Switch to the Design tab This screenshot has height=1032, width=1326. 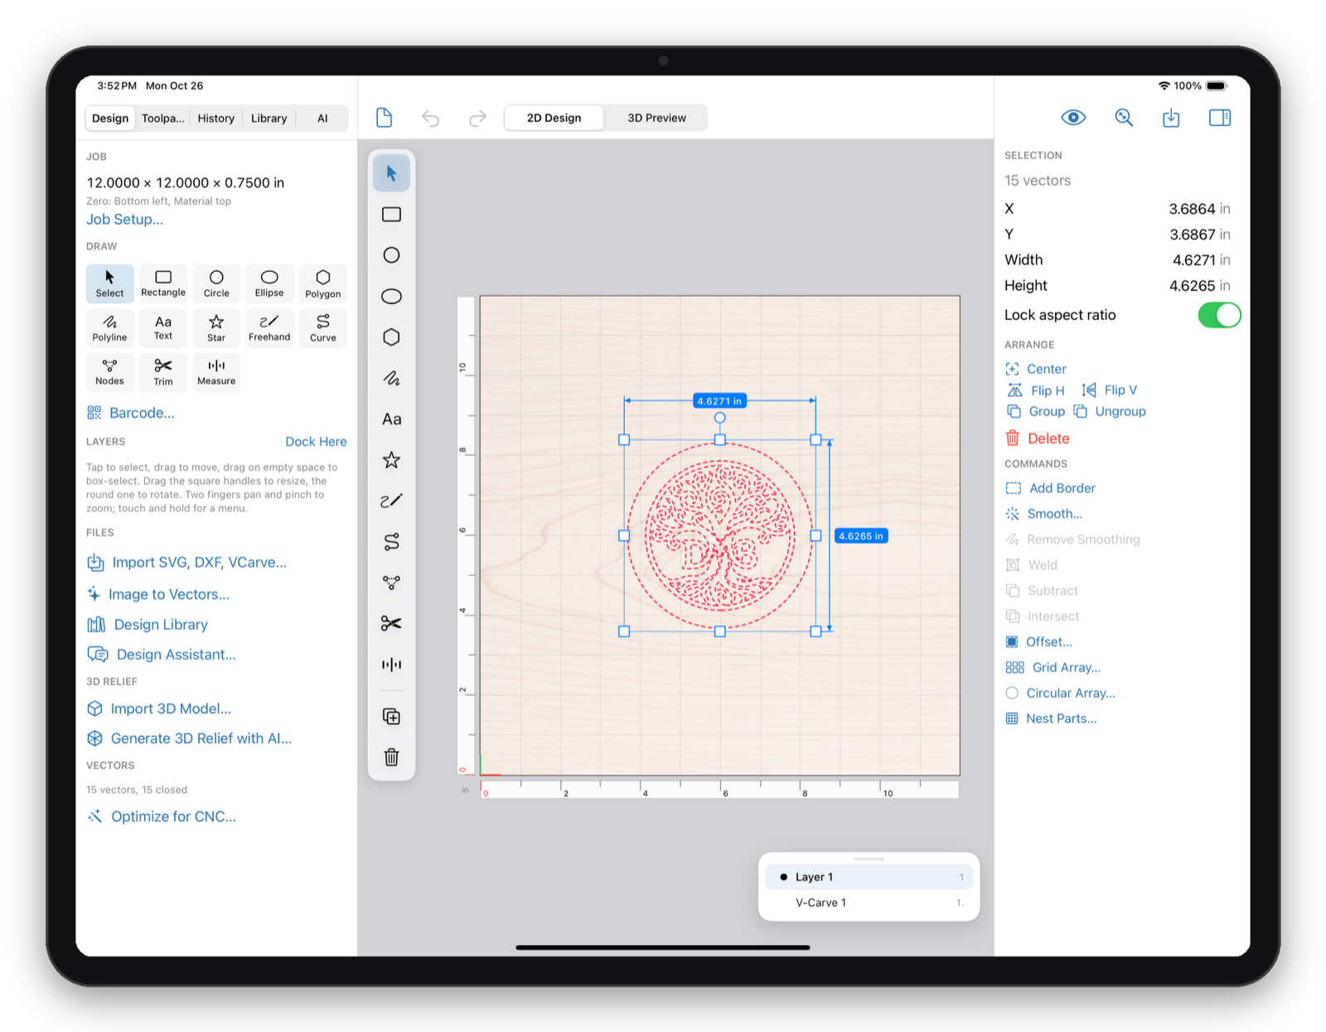(x=110, y=119)
